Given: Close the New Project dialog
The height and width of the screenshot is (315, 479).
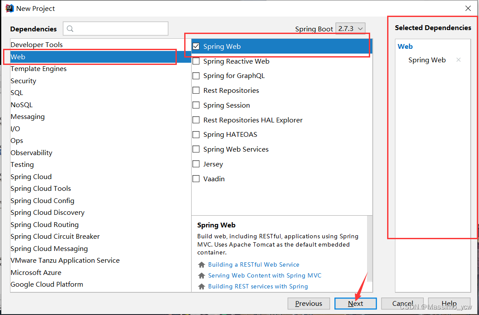Looking at the screenshot, I should 468,9.
